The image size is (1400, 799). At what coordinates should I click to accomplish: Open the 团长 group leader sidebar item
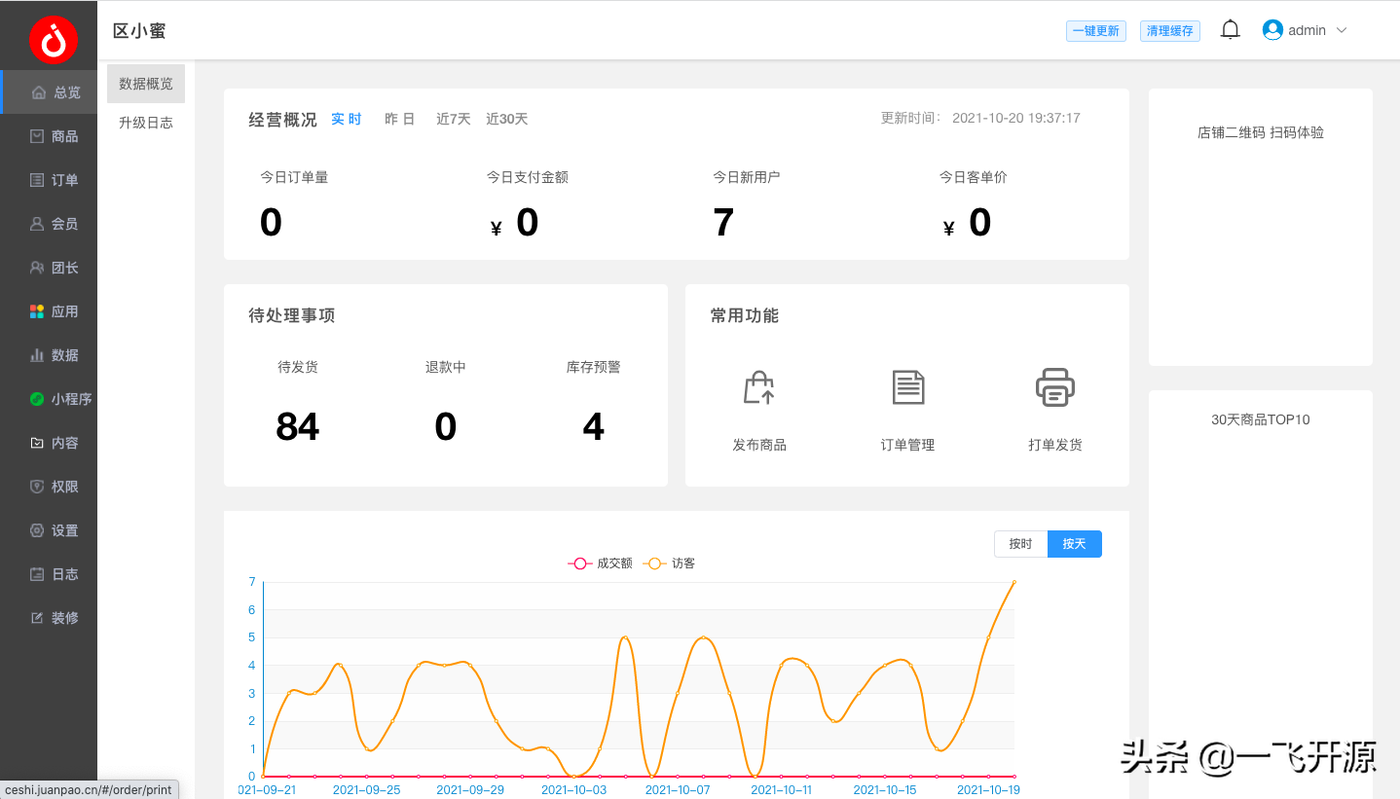click(x=49, y=268)
